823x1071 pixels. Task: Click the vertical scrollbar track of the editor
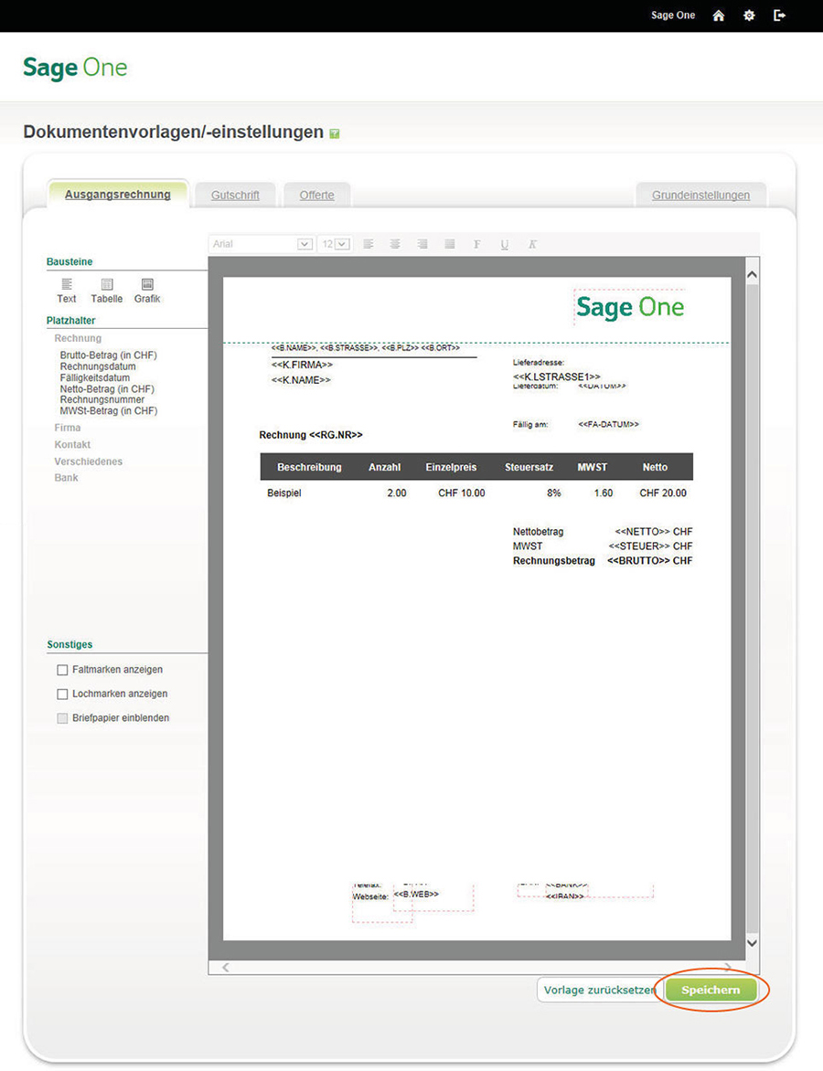(x=752, y=608)
